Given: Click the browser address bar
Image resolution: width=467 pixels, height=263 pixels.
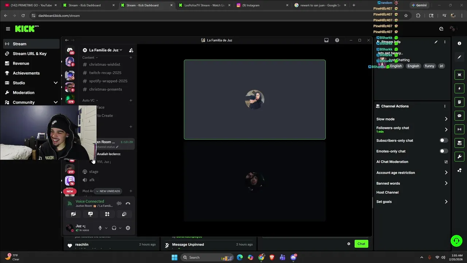Looking at the screenshot, I should coord(215,16).
